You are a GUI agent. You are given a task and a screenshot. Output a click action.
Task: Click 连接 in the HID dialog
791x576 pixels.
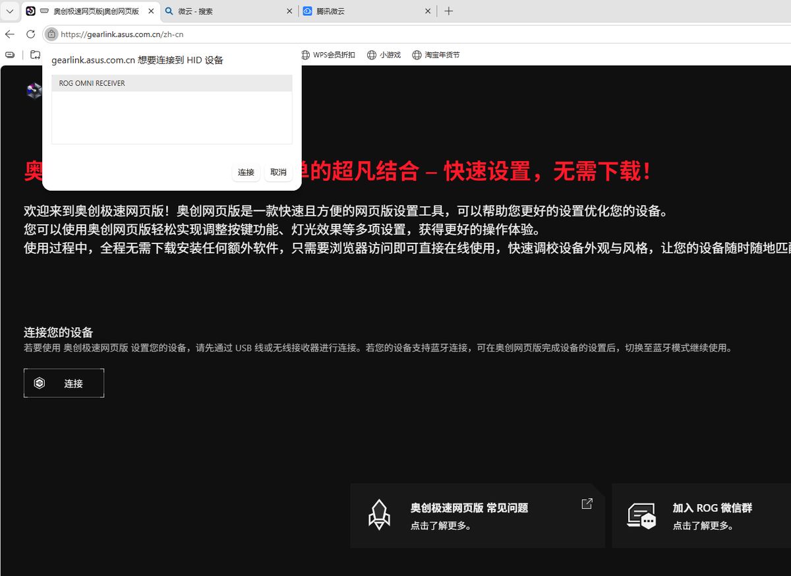[x=246, y=172]
